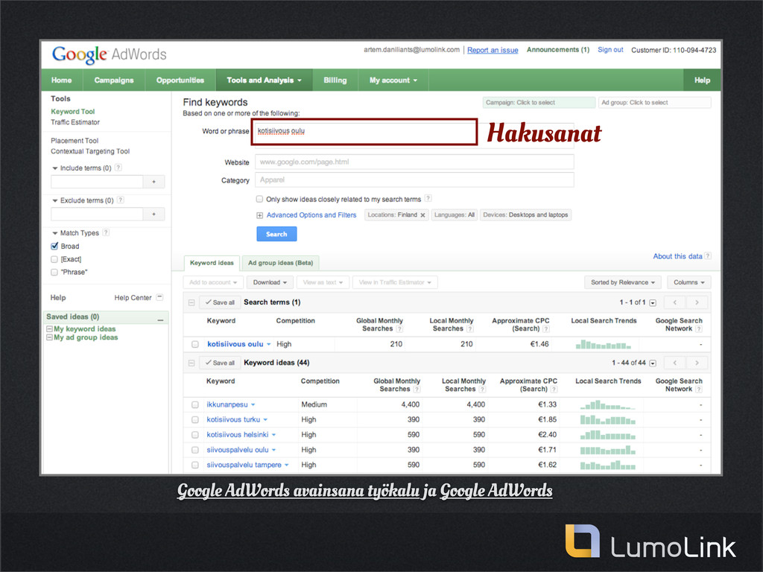Viewport: 763px width, 572px height.
Task: Add include term with plus button
Action: pyautogui.click(x=153, y=182)
